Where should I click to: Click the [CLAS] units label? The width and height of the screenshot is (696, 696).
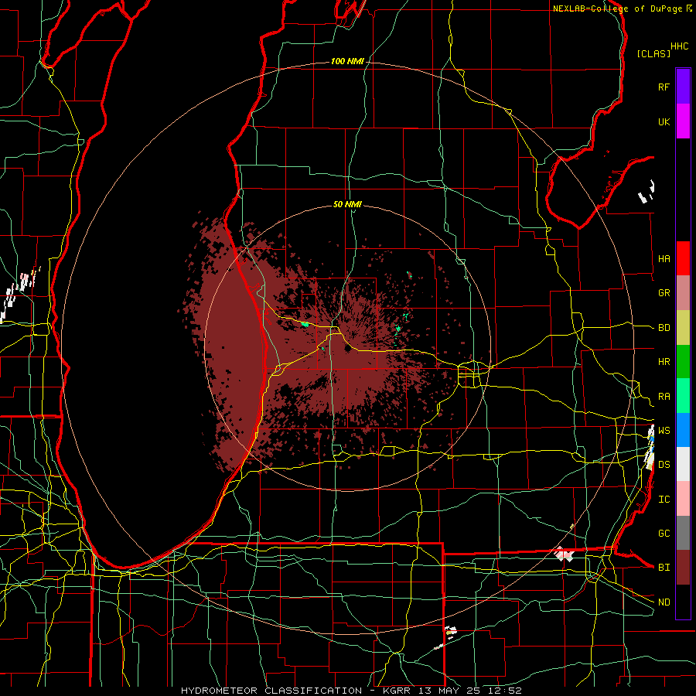(x=653, y=54)
